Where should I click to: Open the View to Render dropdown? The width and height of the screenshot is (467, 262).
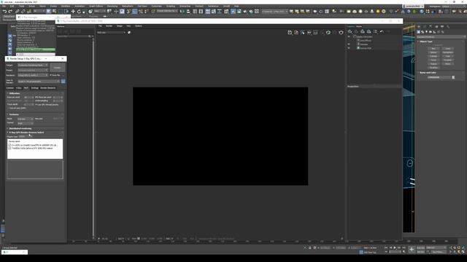(39, 82)
